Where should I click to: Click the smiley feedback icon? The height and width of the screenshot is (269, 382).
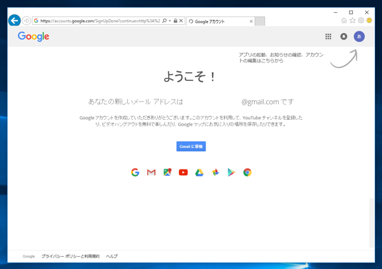coord(369,20)
